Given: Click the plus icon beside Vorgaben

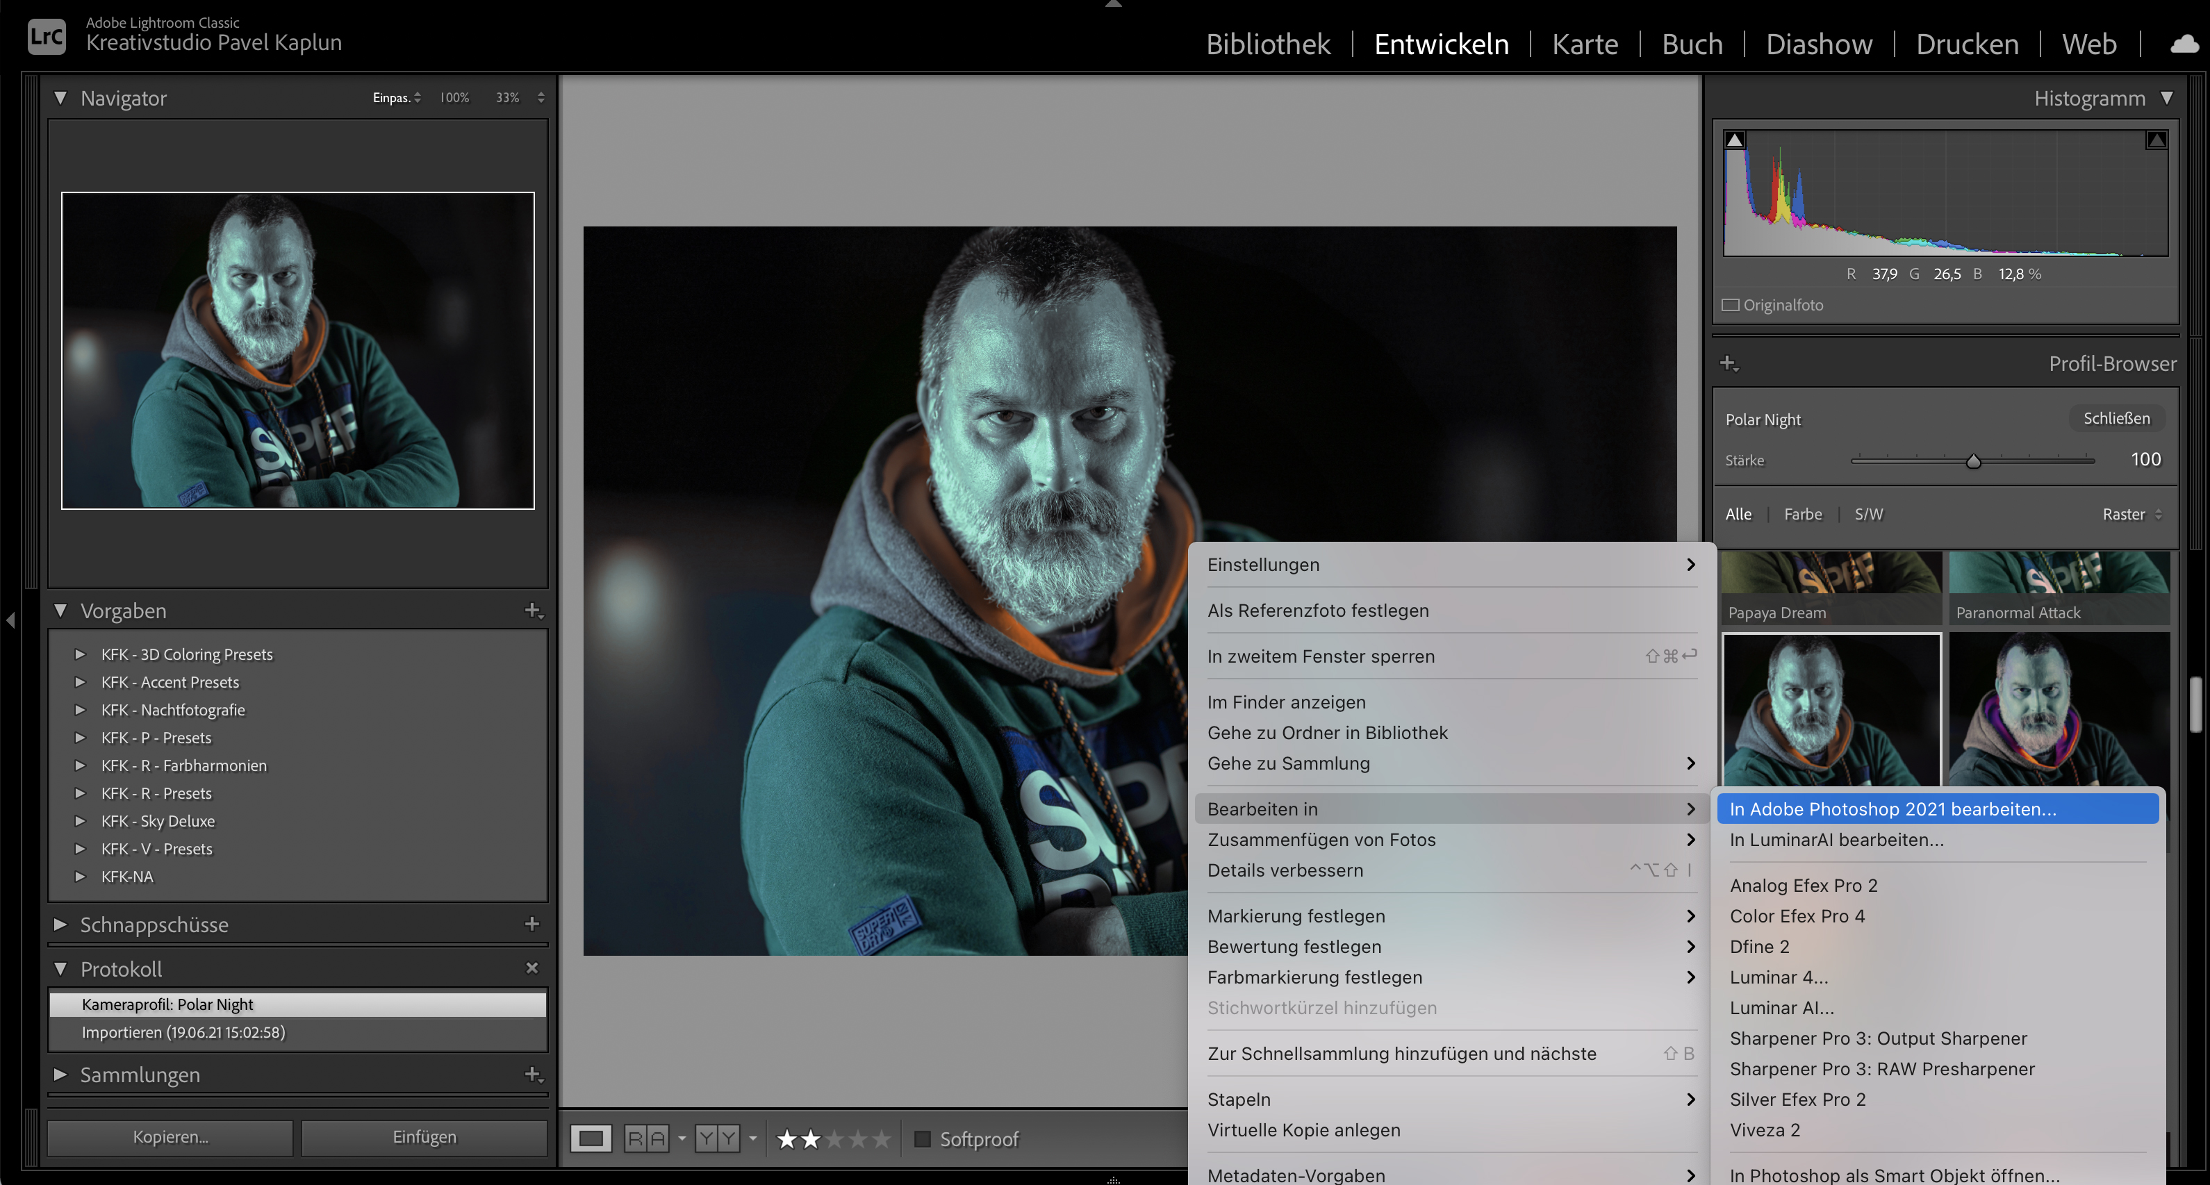Looking at the screenshot, I should point(533,611).
